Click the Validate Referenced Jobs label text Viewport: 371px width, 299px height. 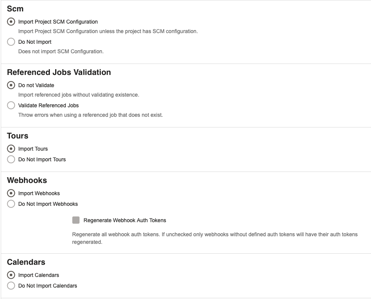click(x=48, y=105)
